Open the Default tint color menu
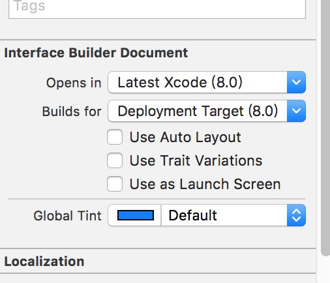Screen dimensions: 330x283 click(233, 215)
